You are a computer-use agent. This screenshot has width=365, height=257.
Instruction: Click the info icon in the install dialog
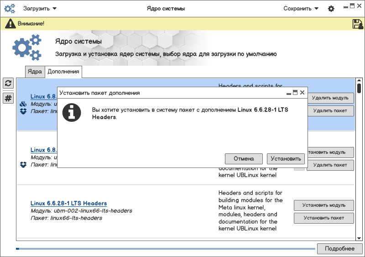(72, 113)
